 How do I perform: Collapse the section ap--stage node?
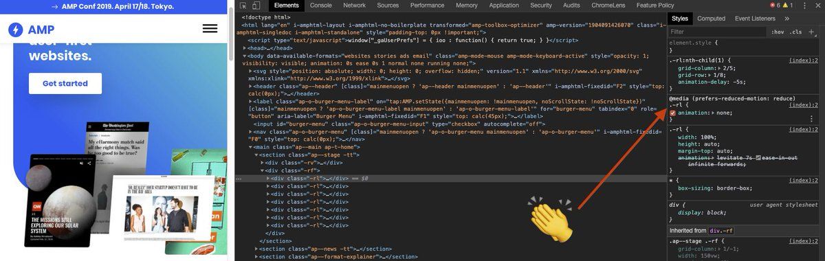pyautogui.click(x=256, y=155)
